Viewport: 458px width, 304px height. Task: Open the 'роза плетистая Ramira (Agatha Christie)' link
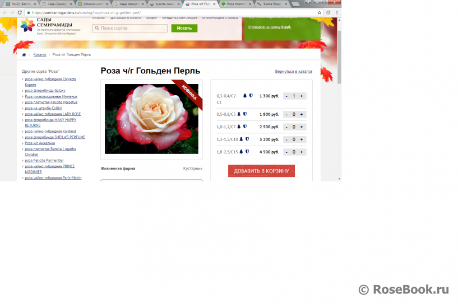coord(50,152)
